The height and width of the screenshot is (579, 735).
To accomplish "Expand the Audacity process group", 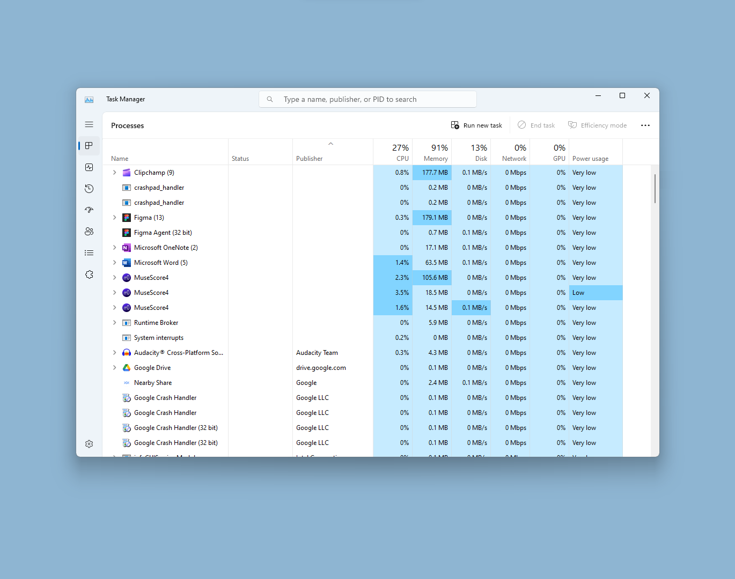I will pyautogui.click(x=114, y=353).
